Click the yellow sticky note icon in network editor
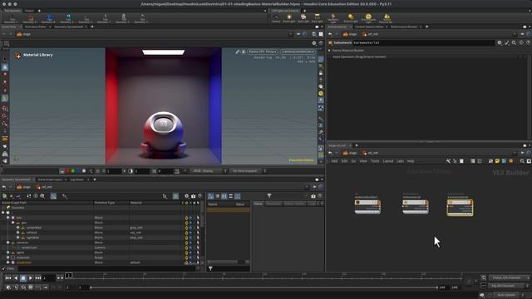This screenshot has height=299, width=532. [497, 161]
